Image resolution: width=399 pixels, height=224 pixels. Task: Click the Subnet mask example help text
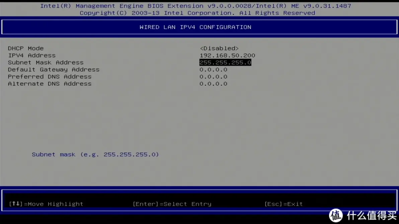point(95,154)
